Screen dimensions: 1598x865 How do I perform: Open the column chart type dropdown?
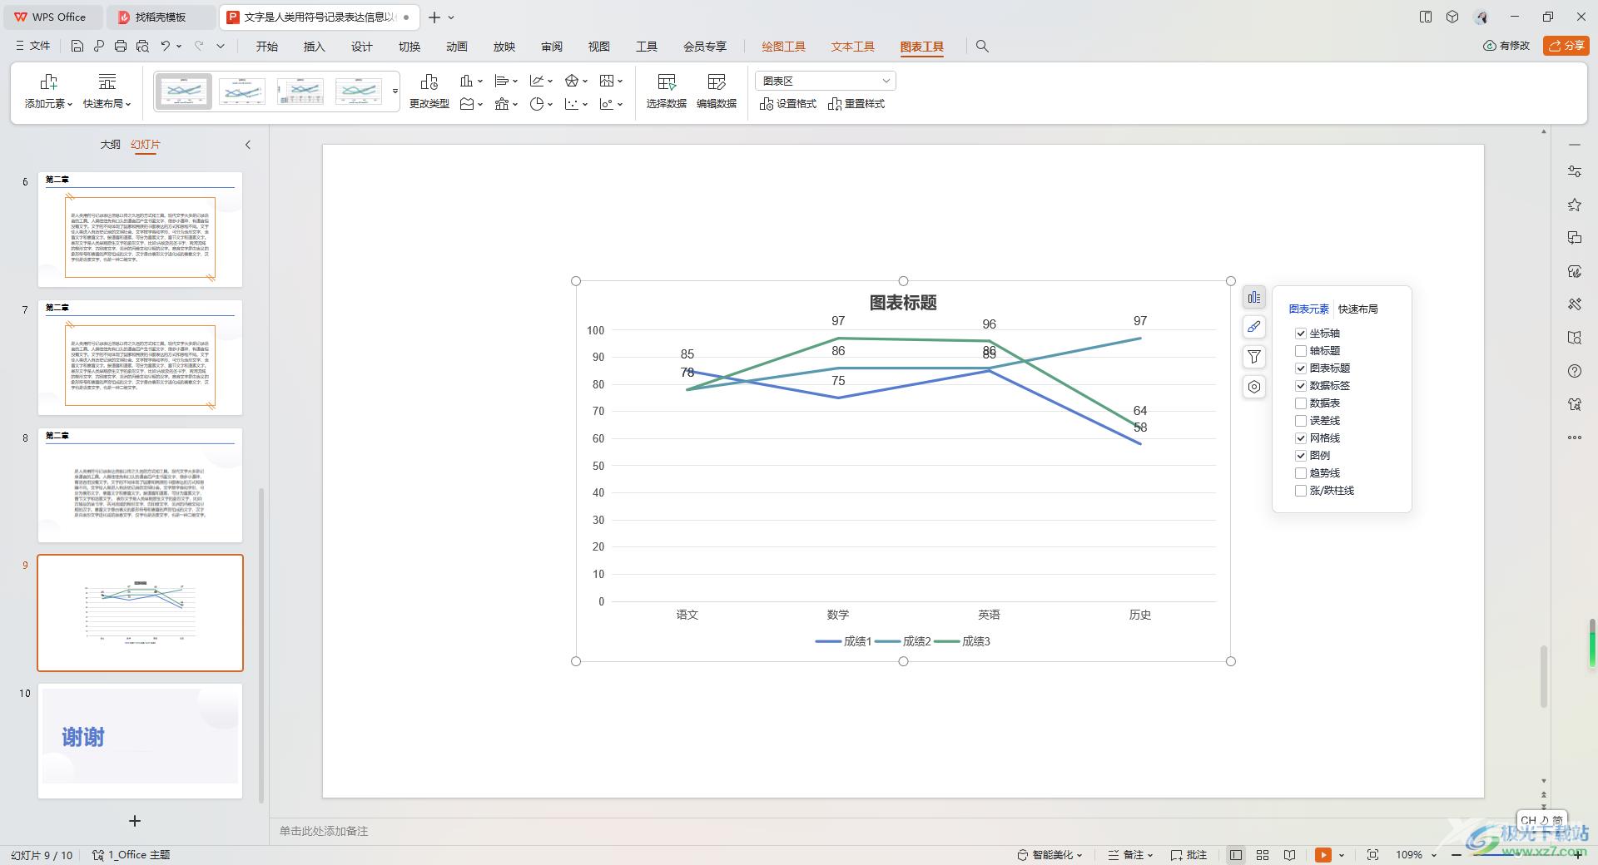[471, 81]
